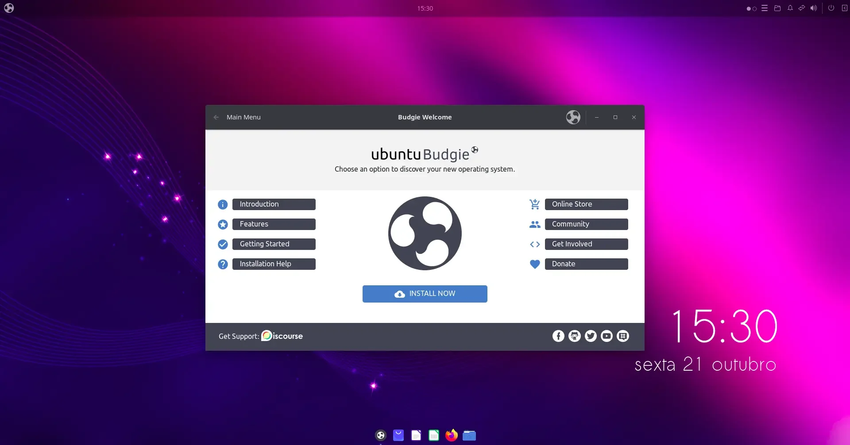Viewport: 850px width, 445px height.
Task: Click the Donate button
Action: pos(586,264)
